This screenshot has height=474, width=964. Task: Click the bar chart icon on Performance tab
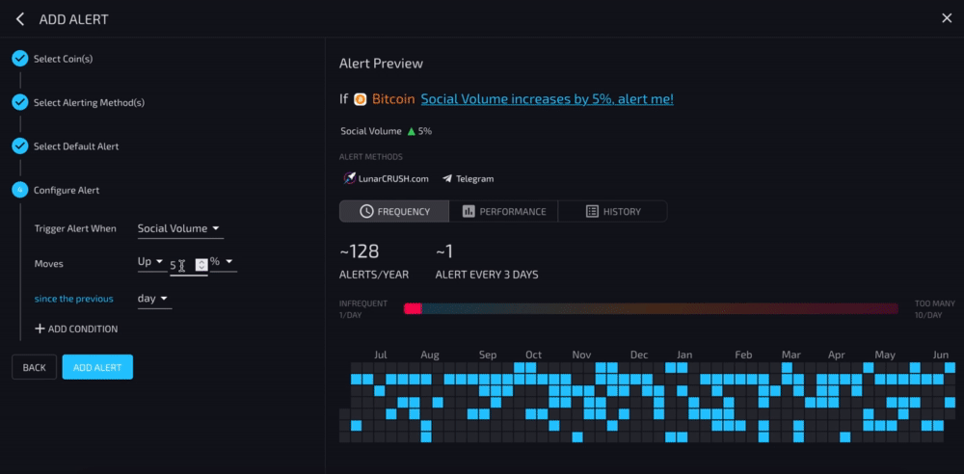point(469,212)
